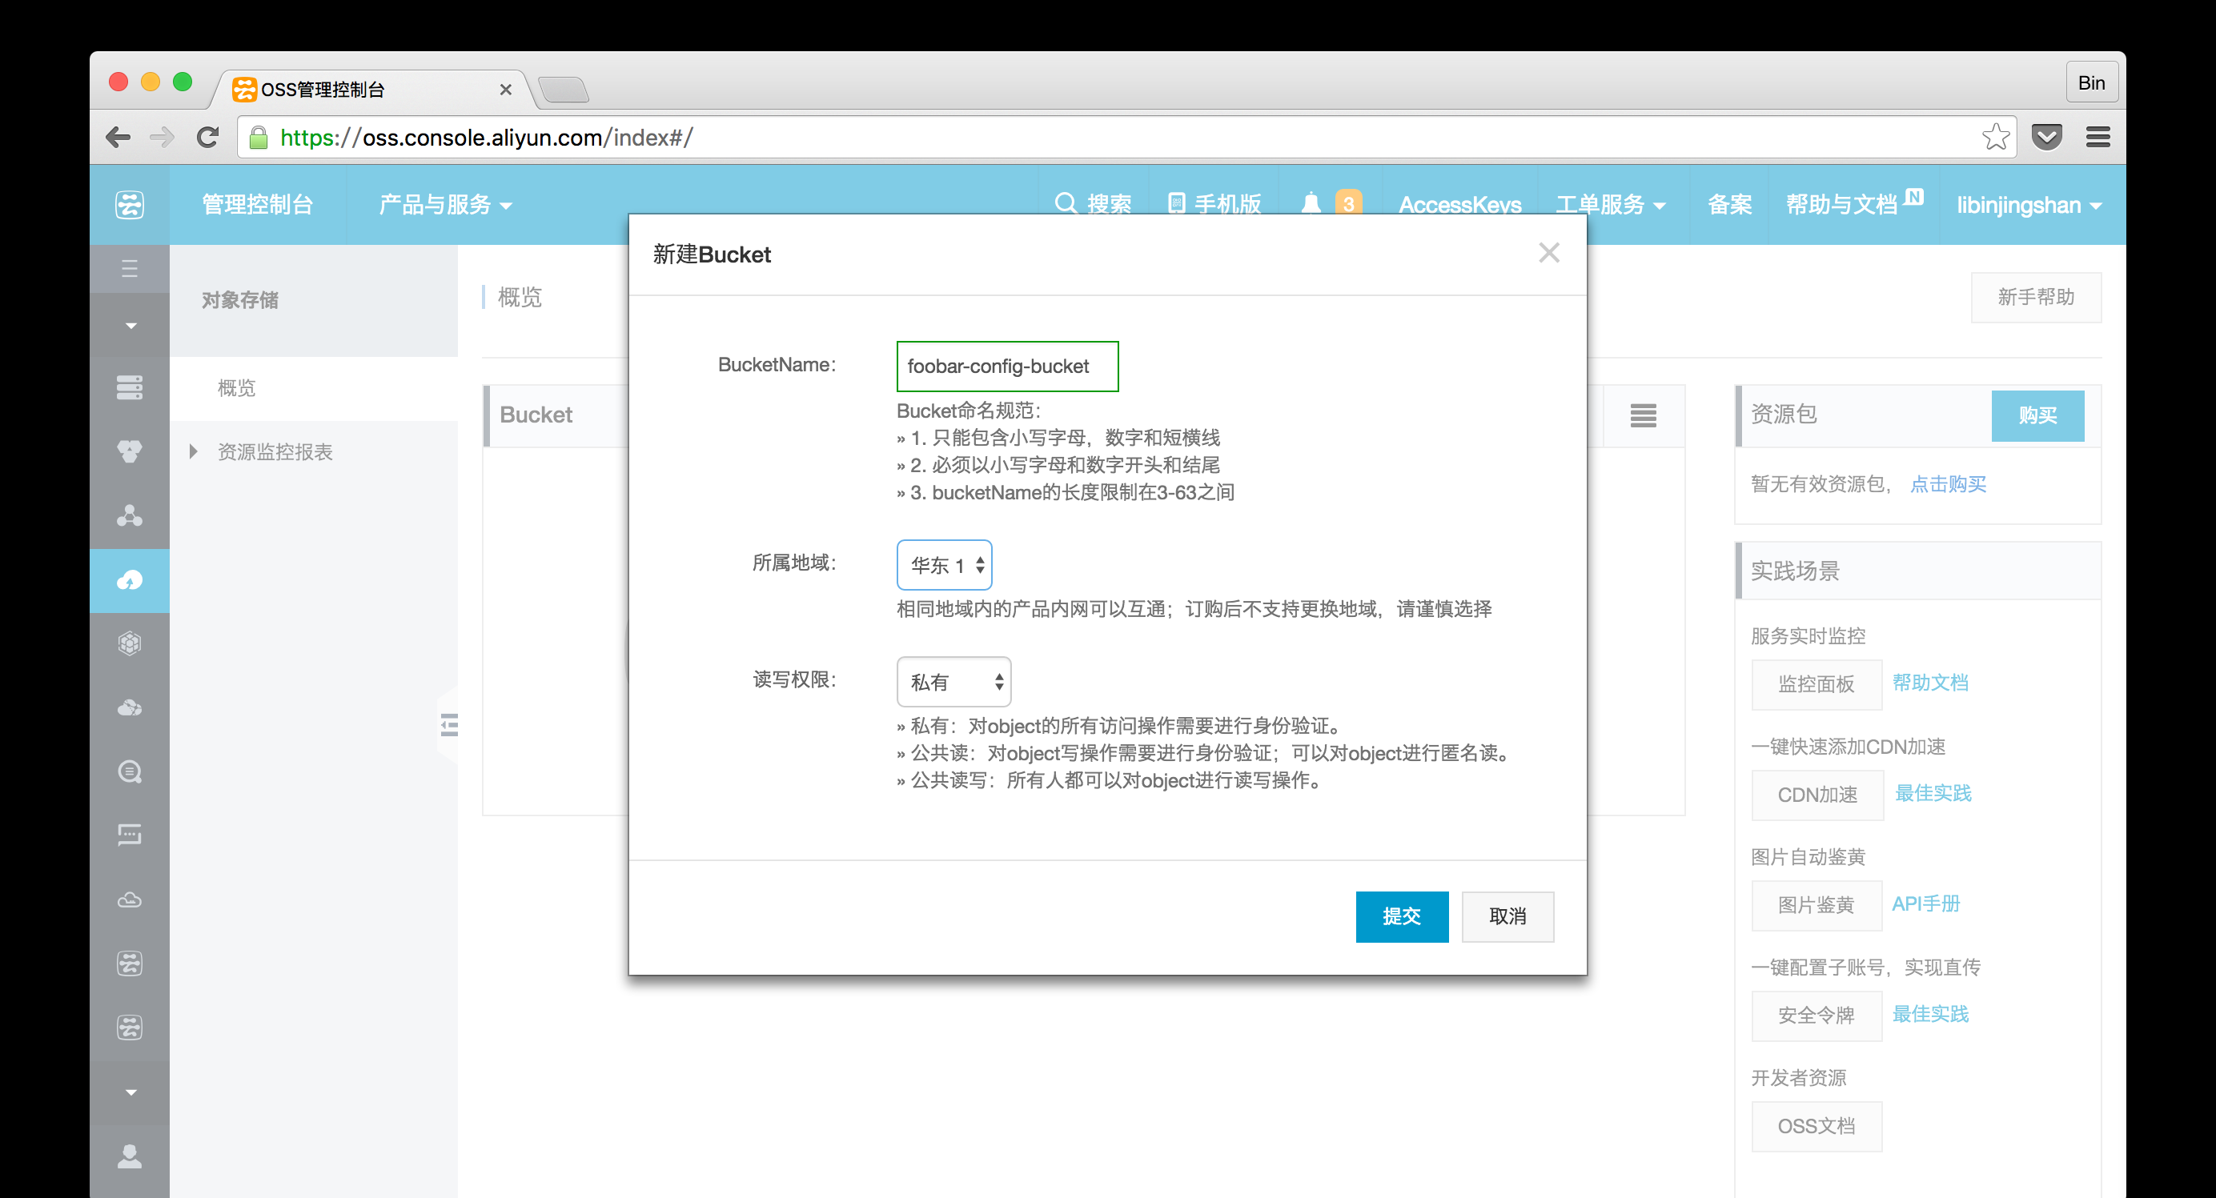Go back in browser

(x=118, y=137)
